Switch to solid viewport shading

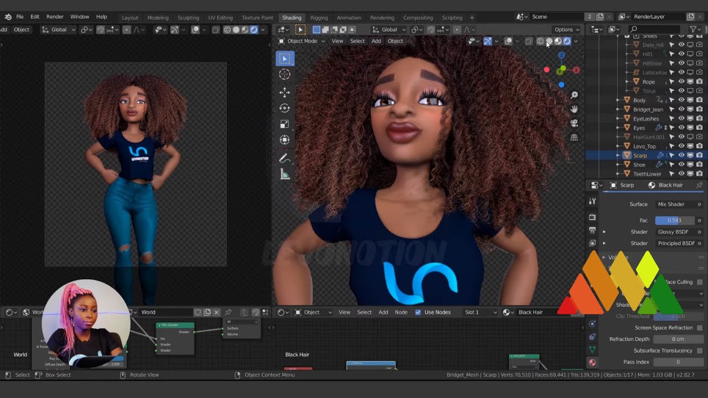coord(549,41)
